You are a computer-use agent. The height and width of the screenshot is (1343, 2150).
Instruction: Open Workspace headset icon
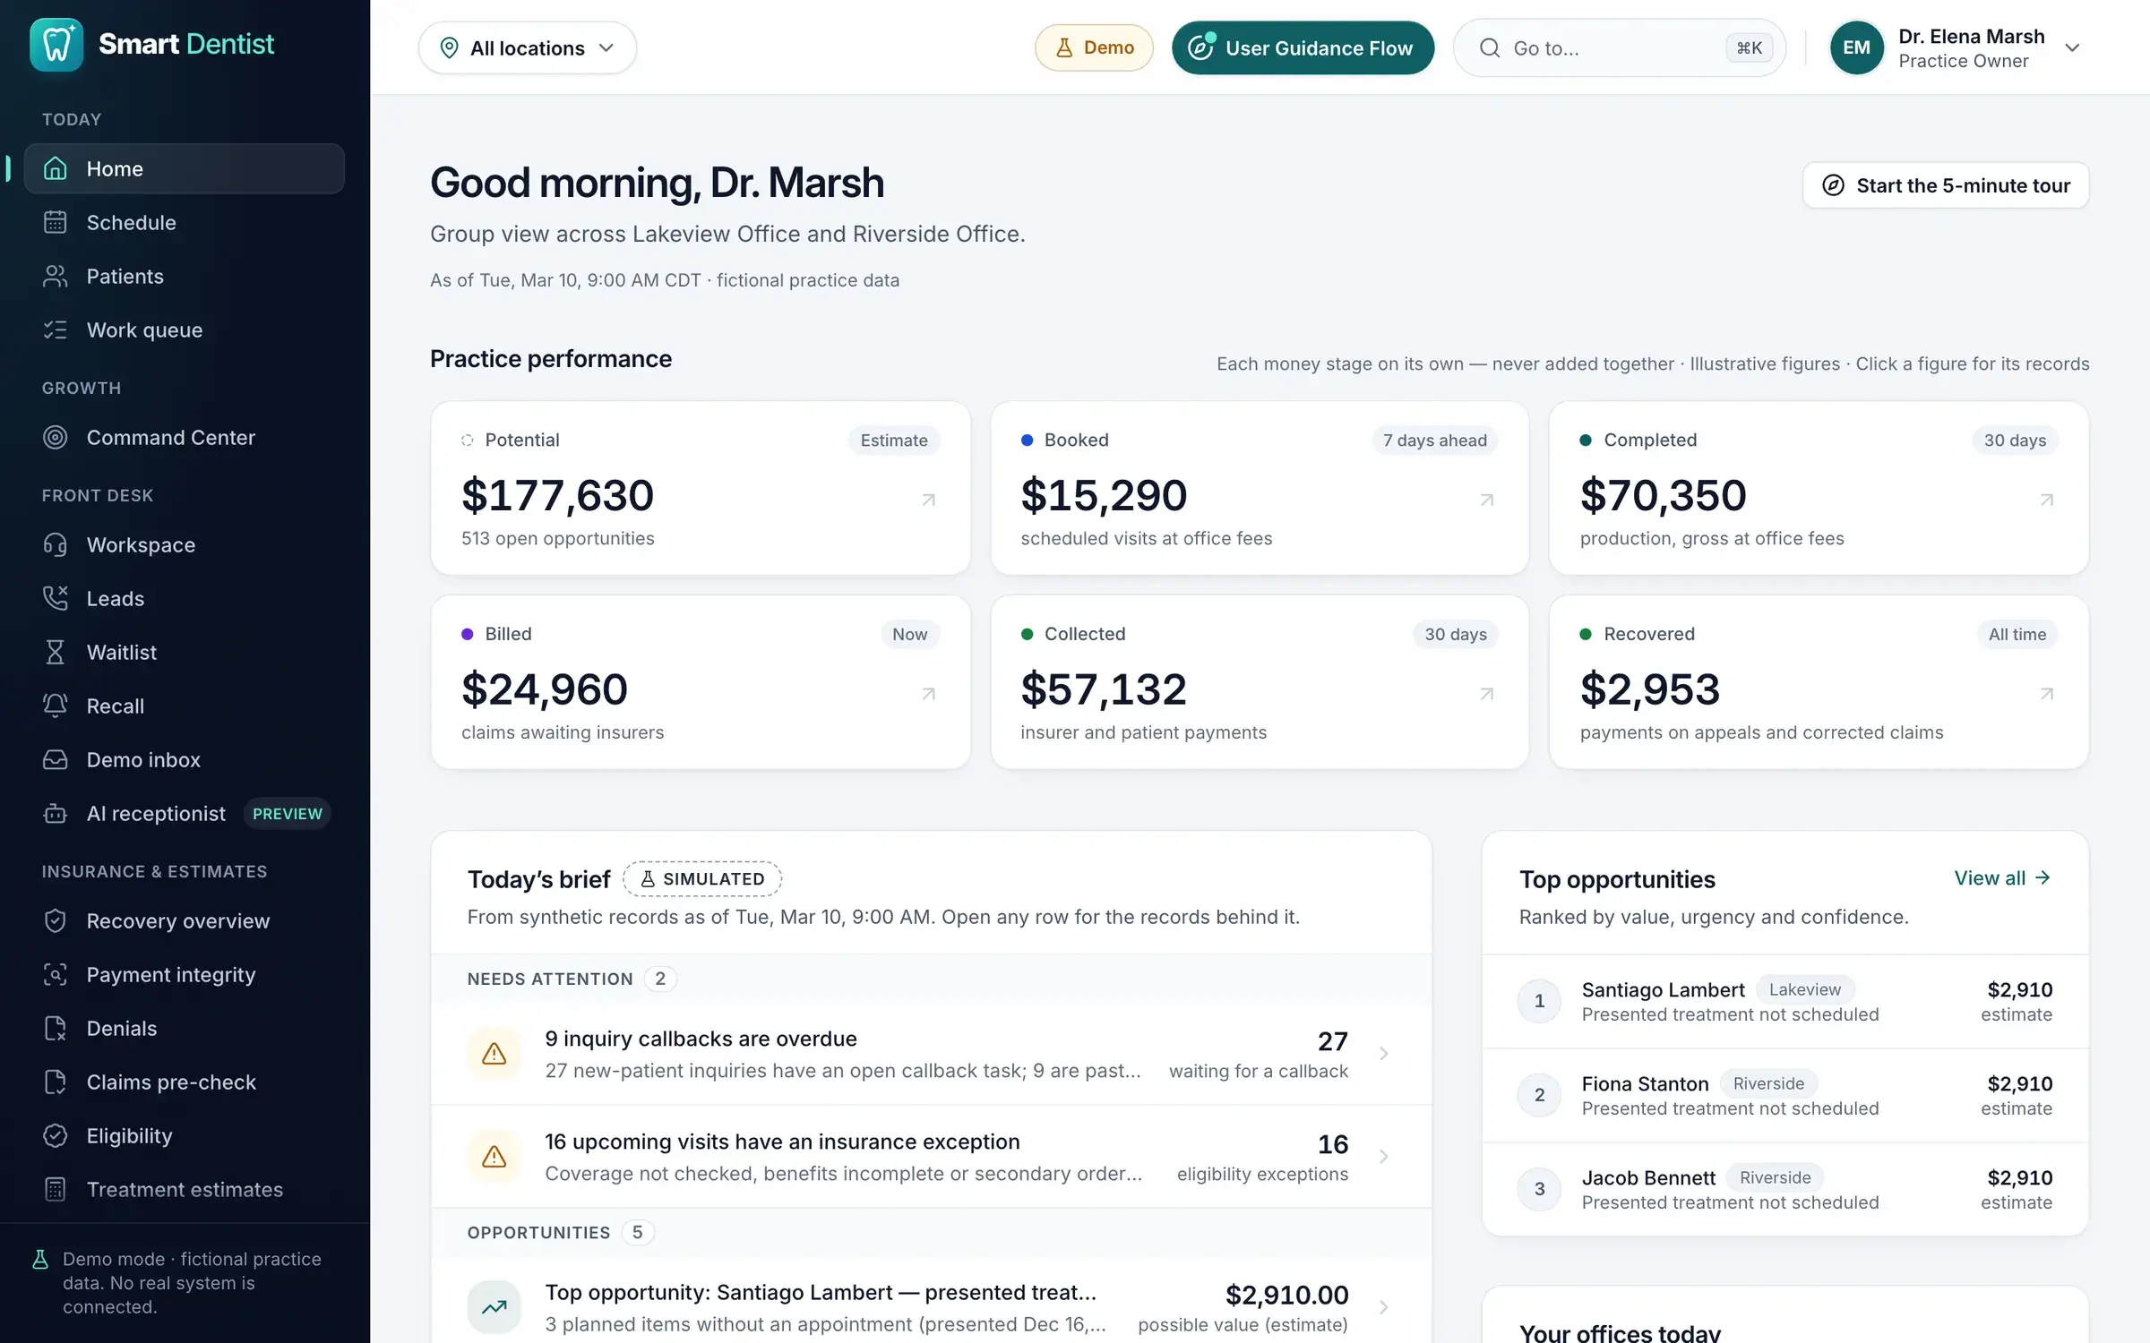pos(56,544)
